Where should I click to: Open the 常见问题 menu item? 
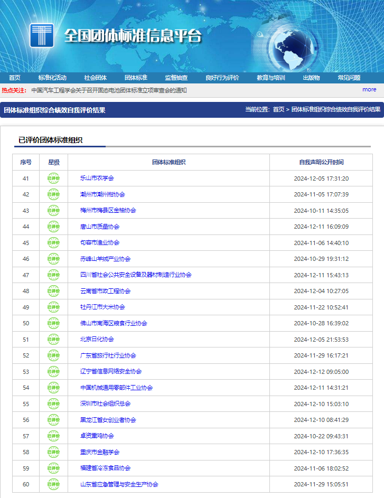tap(349, 78)
